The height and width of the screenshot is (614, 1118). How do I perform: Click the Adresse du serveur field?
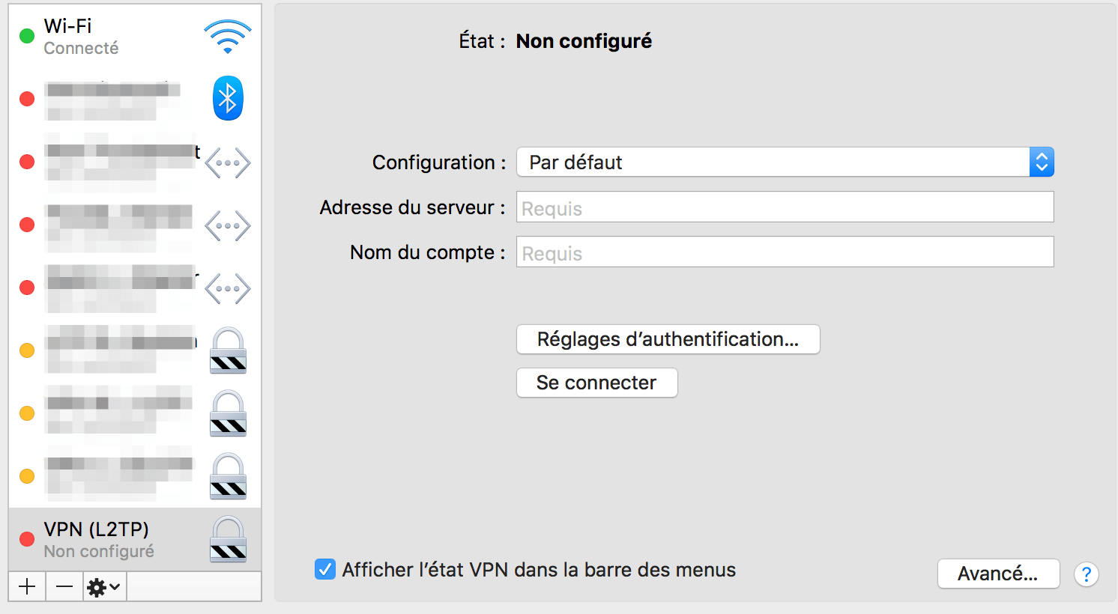coord(785,207)
